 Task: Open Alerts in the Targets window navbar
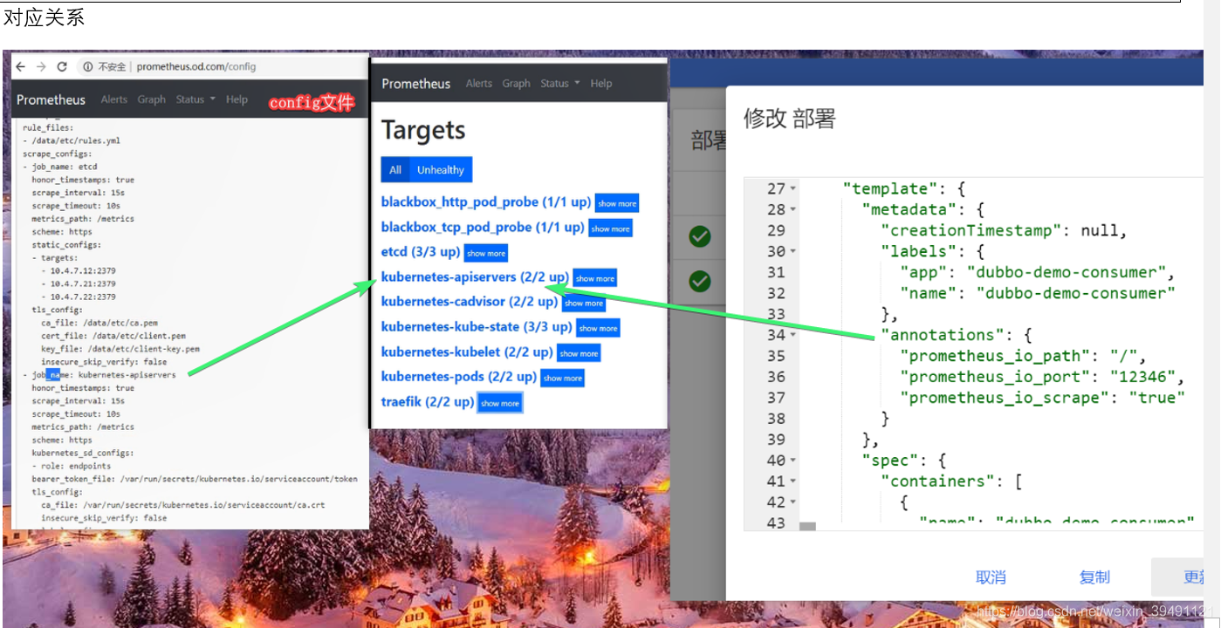(478, 84)
